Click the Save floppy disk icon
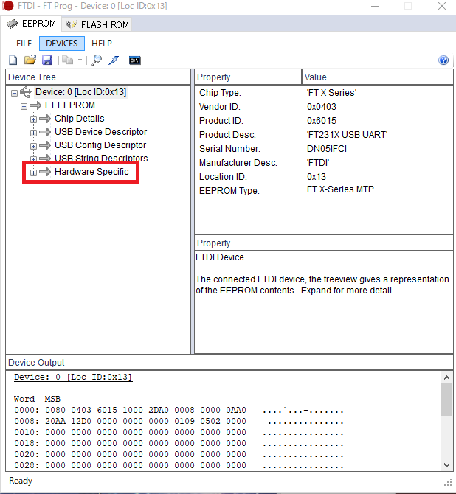 (x=47, y=60)
